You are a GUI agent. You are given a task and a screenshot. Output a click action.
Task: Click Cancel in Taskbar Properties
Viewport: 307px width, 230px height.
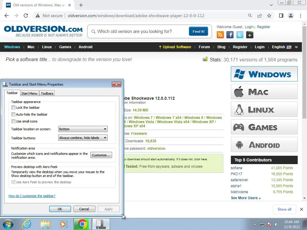pyautogui.click(x=84, y=209)
